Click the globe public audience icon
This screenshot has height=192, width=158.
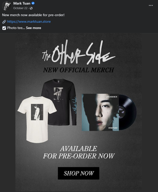31,8
